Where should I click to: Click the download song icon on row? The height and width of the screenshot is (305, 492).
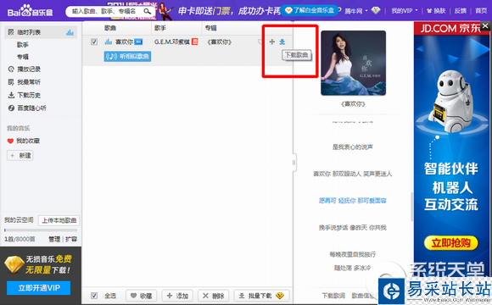282,42
